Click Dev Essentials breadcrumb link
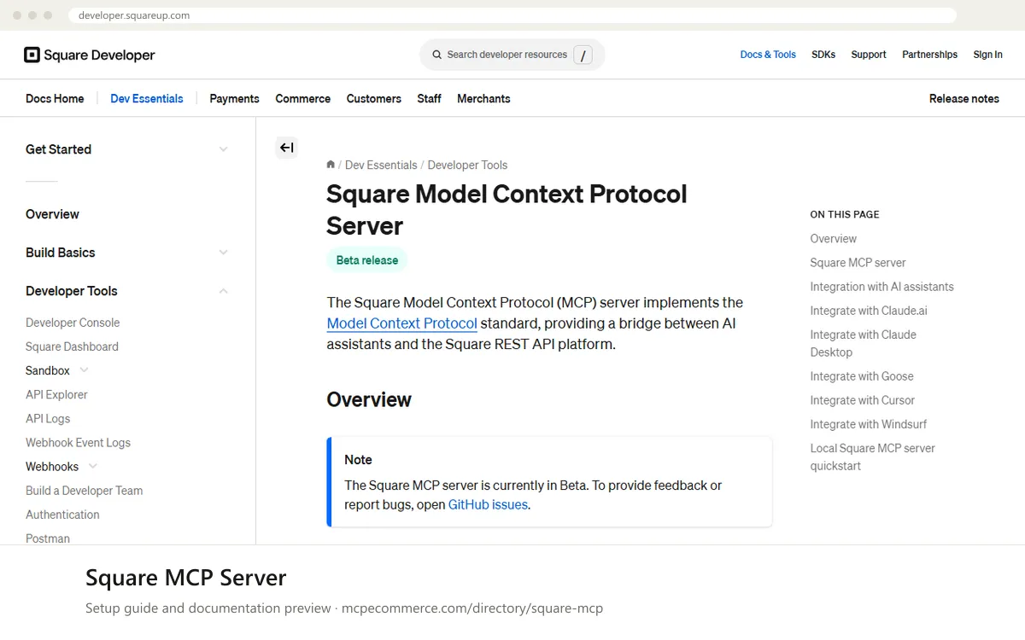Screen dimensions: 1025x640 [x=381, y=165]
